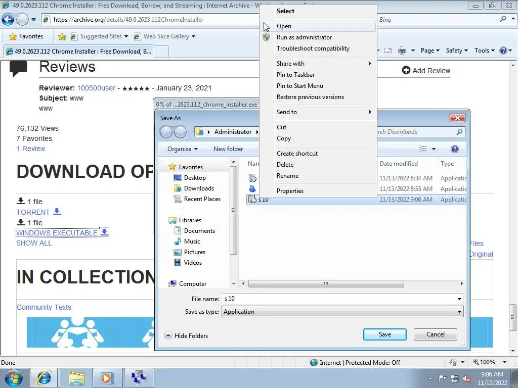Select Create shortcut
This screenshot has height=388, width=518.
[318, 154]
